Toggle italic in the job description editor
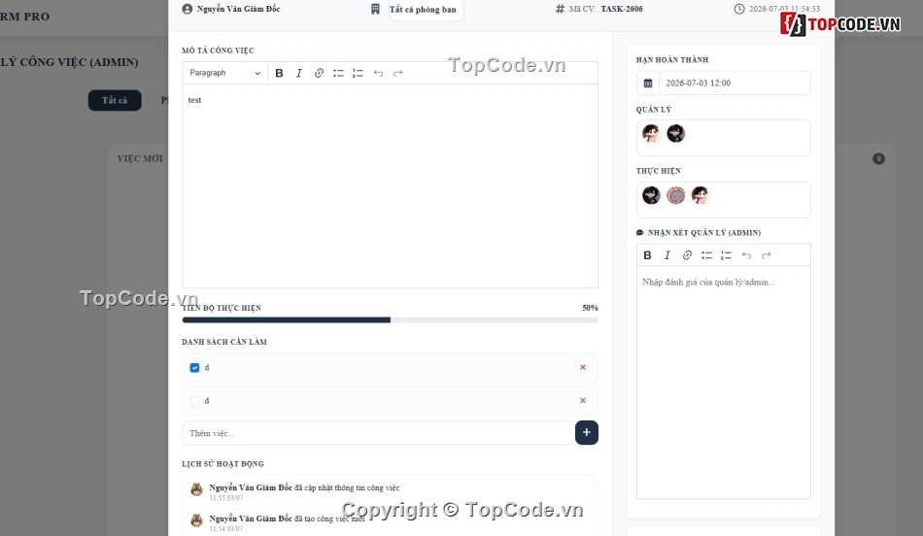923x536 pixels. point(299,73)
